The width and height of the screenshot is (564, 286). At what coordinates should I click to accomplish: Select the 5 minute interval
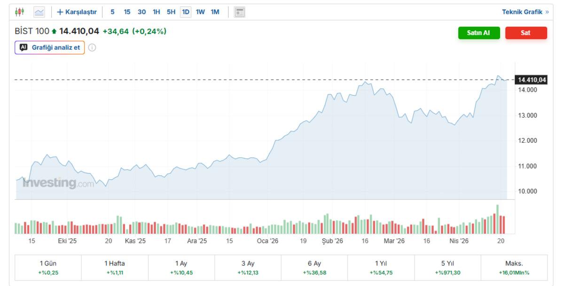(112, 12)
